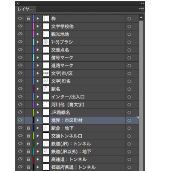This screenshot has width=171, height=171.
Task: Click target circle of 文字)市/区 layer
Action: [x=129, y=73]
